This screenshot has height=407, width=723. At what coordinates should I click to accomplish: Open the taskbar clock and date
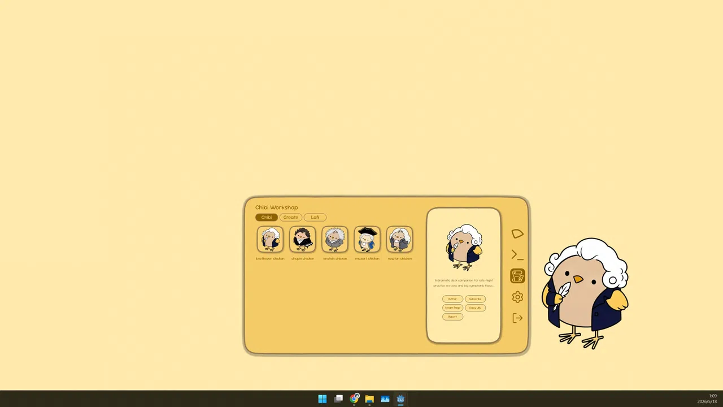[707, 399]
